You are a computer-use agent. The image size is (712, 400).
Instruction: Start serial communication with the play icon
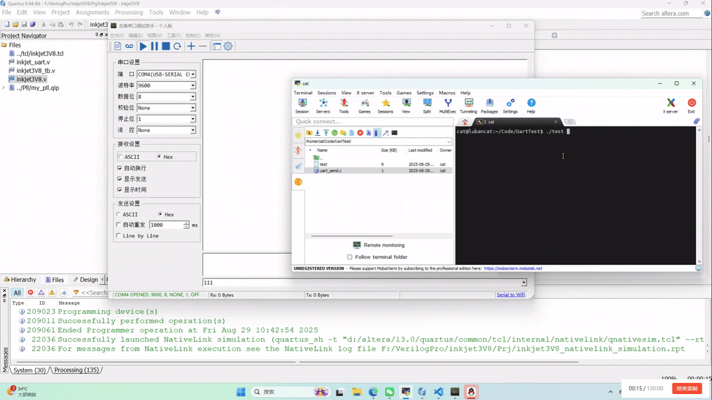[142, 46]
